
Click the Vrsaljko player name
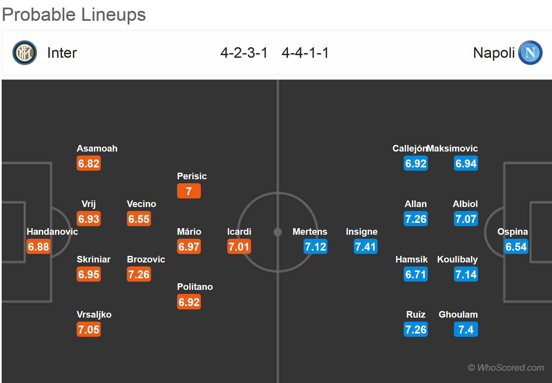coord(94,314)
